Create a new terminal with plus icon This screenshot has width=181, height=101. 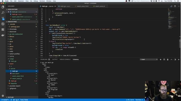(160, 59)
